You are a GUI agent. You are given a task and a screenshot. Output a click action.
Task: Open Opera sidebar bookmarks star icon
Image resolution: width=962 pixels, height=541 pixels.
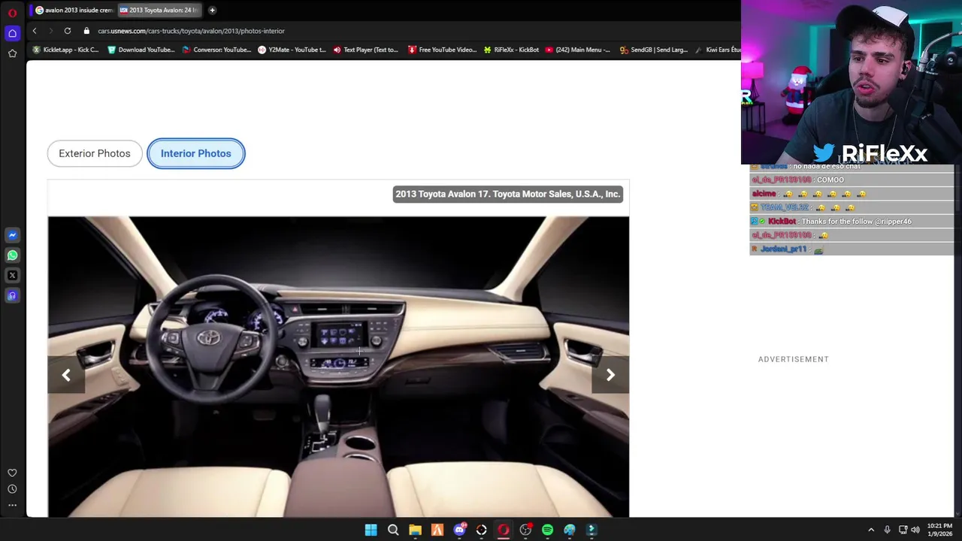point(12,53)
